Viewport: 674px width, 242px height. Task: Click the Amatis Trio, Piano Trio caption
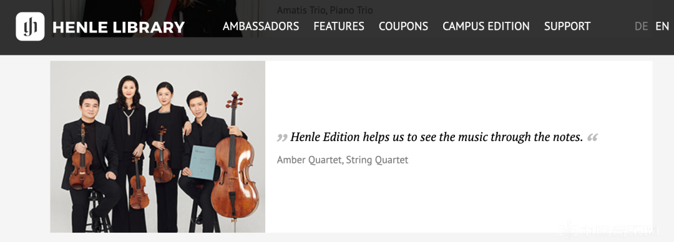325,10
